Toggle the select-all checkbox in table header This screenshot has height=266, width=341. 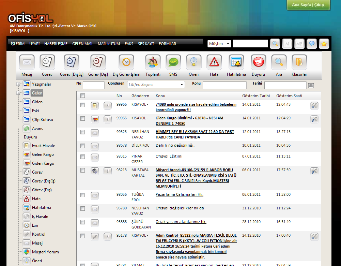click(82, 96)
